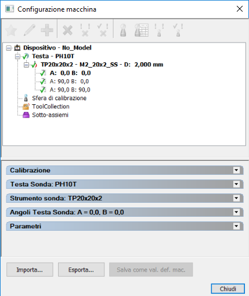This screenshot has width=249, height=296.
Task: Select the pencil edit toolbar icon
Action: point(30,30)
